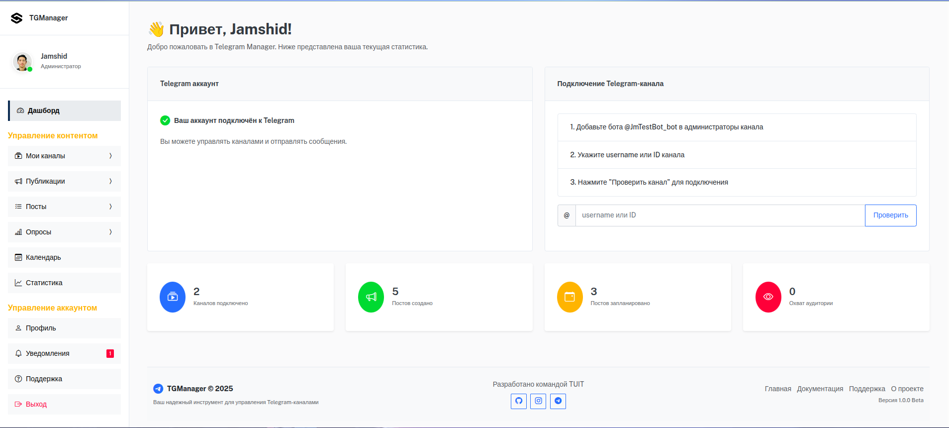Click the Публикации megaphone icon
This screenshot has width=949, height=428.
(18, 181)
